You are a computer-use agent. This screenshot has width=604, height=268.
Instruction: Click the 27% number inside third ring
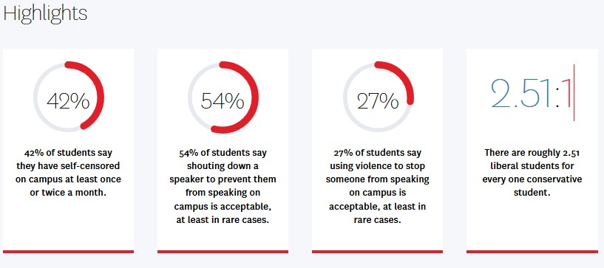(x=378, y=101)
